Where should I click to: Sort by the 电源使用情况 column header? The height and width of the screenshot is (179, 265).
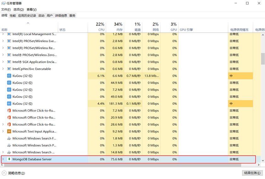click(240, 27)
